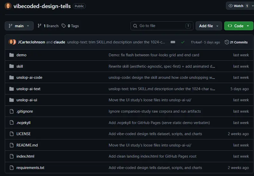
Task: Open the .gitignore file
Action: tap(25, 111)
